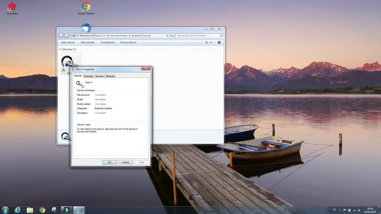Screen dimensions: 381x214
Task: Click the taskbar clock and date
Action: [370, 210]
